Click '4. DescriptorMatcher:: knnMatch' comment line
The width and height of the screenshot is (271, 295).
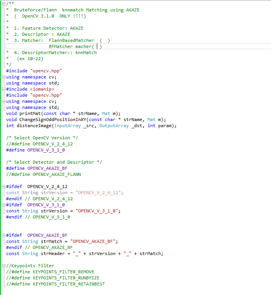point(55,53)
